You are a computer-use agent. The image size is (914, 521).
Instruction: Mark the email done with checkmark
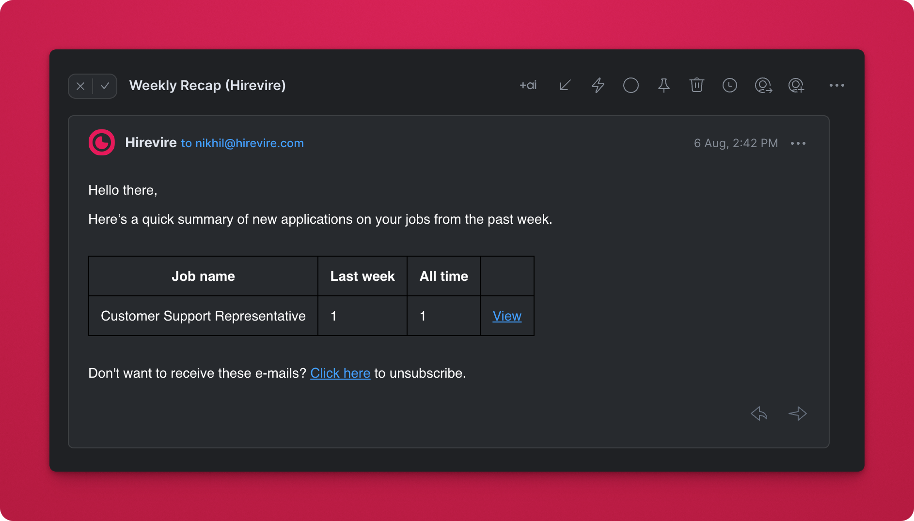(105, 86)
